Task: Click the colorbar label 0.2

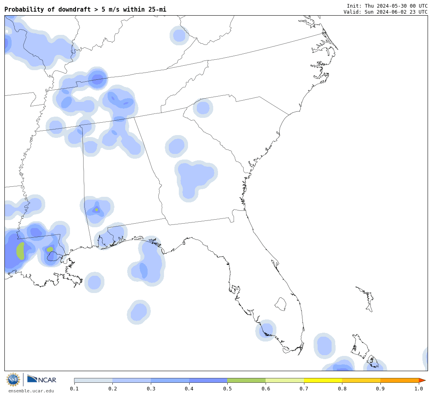Action: pos(112,389)
